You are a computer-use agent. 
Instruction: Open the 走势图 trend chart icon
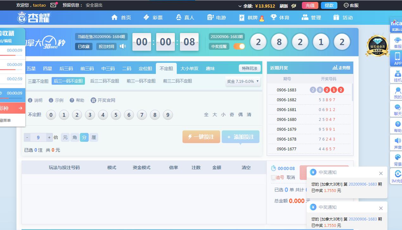tap(335, 68)
